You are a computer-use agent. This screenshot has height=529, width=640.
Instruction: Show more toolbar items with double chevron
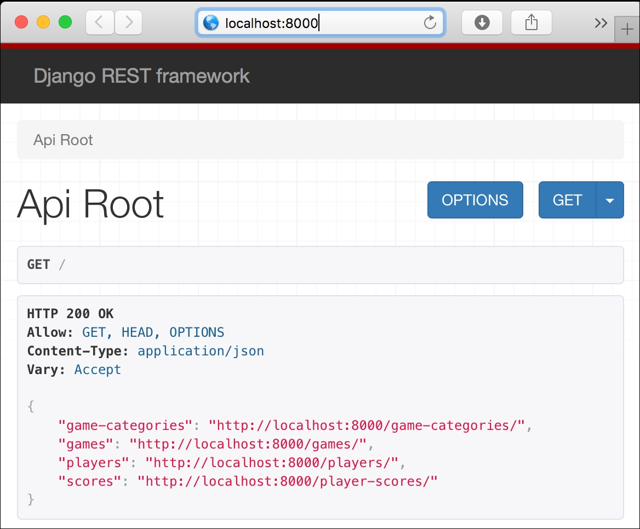601,22
